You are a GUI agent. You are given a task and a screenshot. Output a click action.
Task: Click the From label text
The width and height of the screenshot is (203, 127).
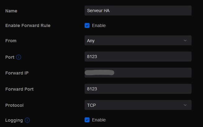click(x=11, y=41)
